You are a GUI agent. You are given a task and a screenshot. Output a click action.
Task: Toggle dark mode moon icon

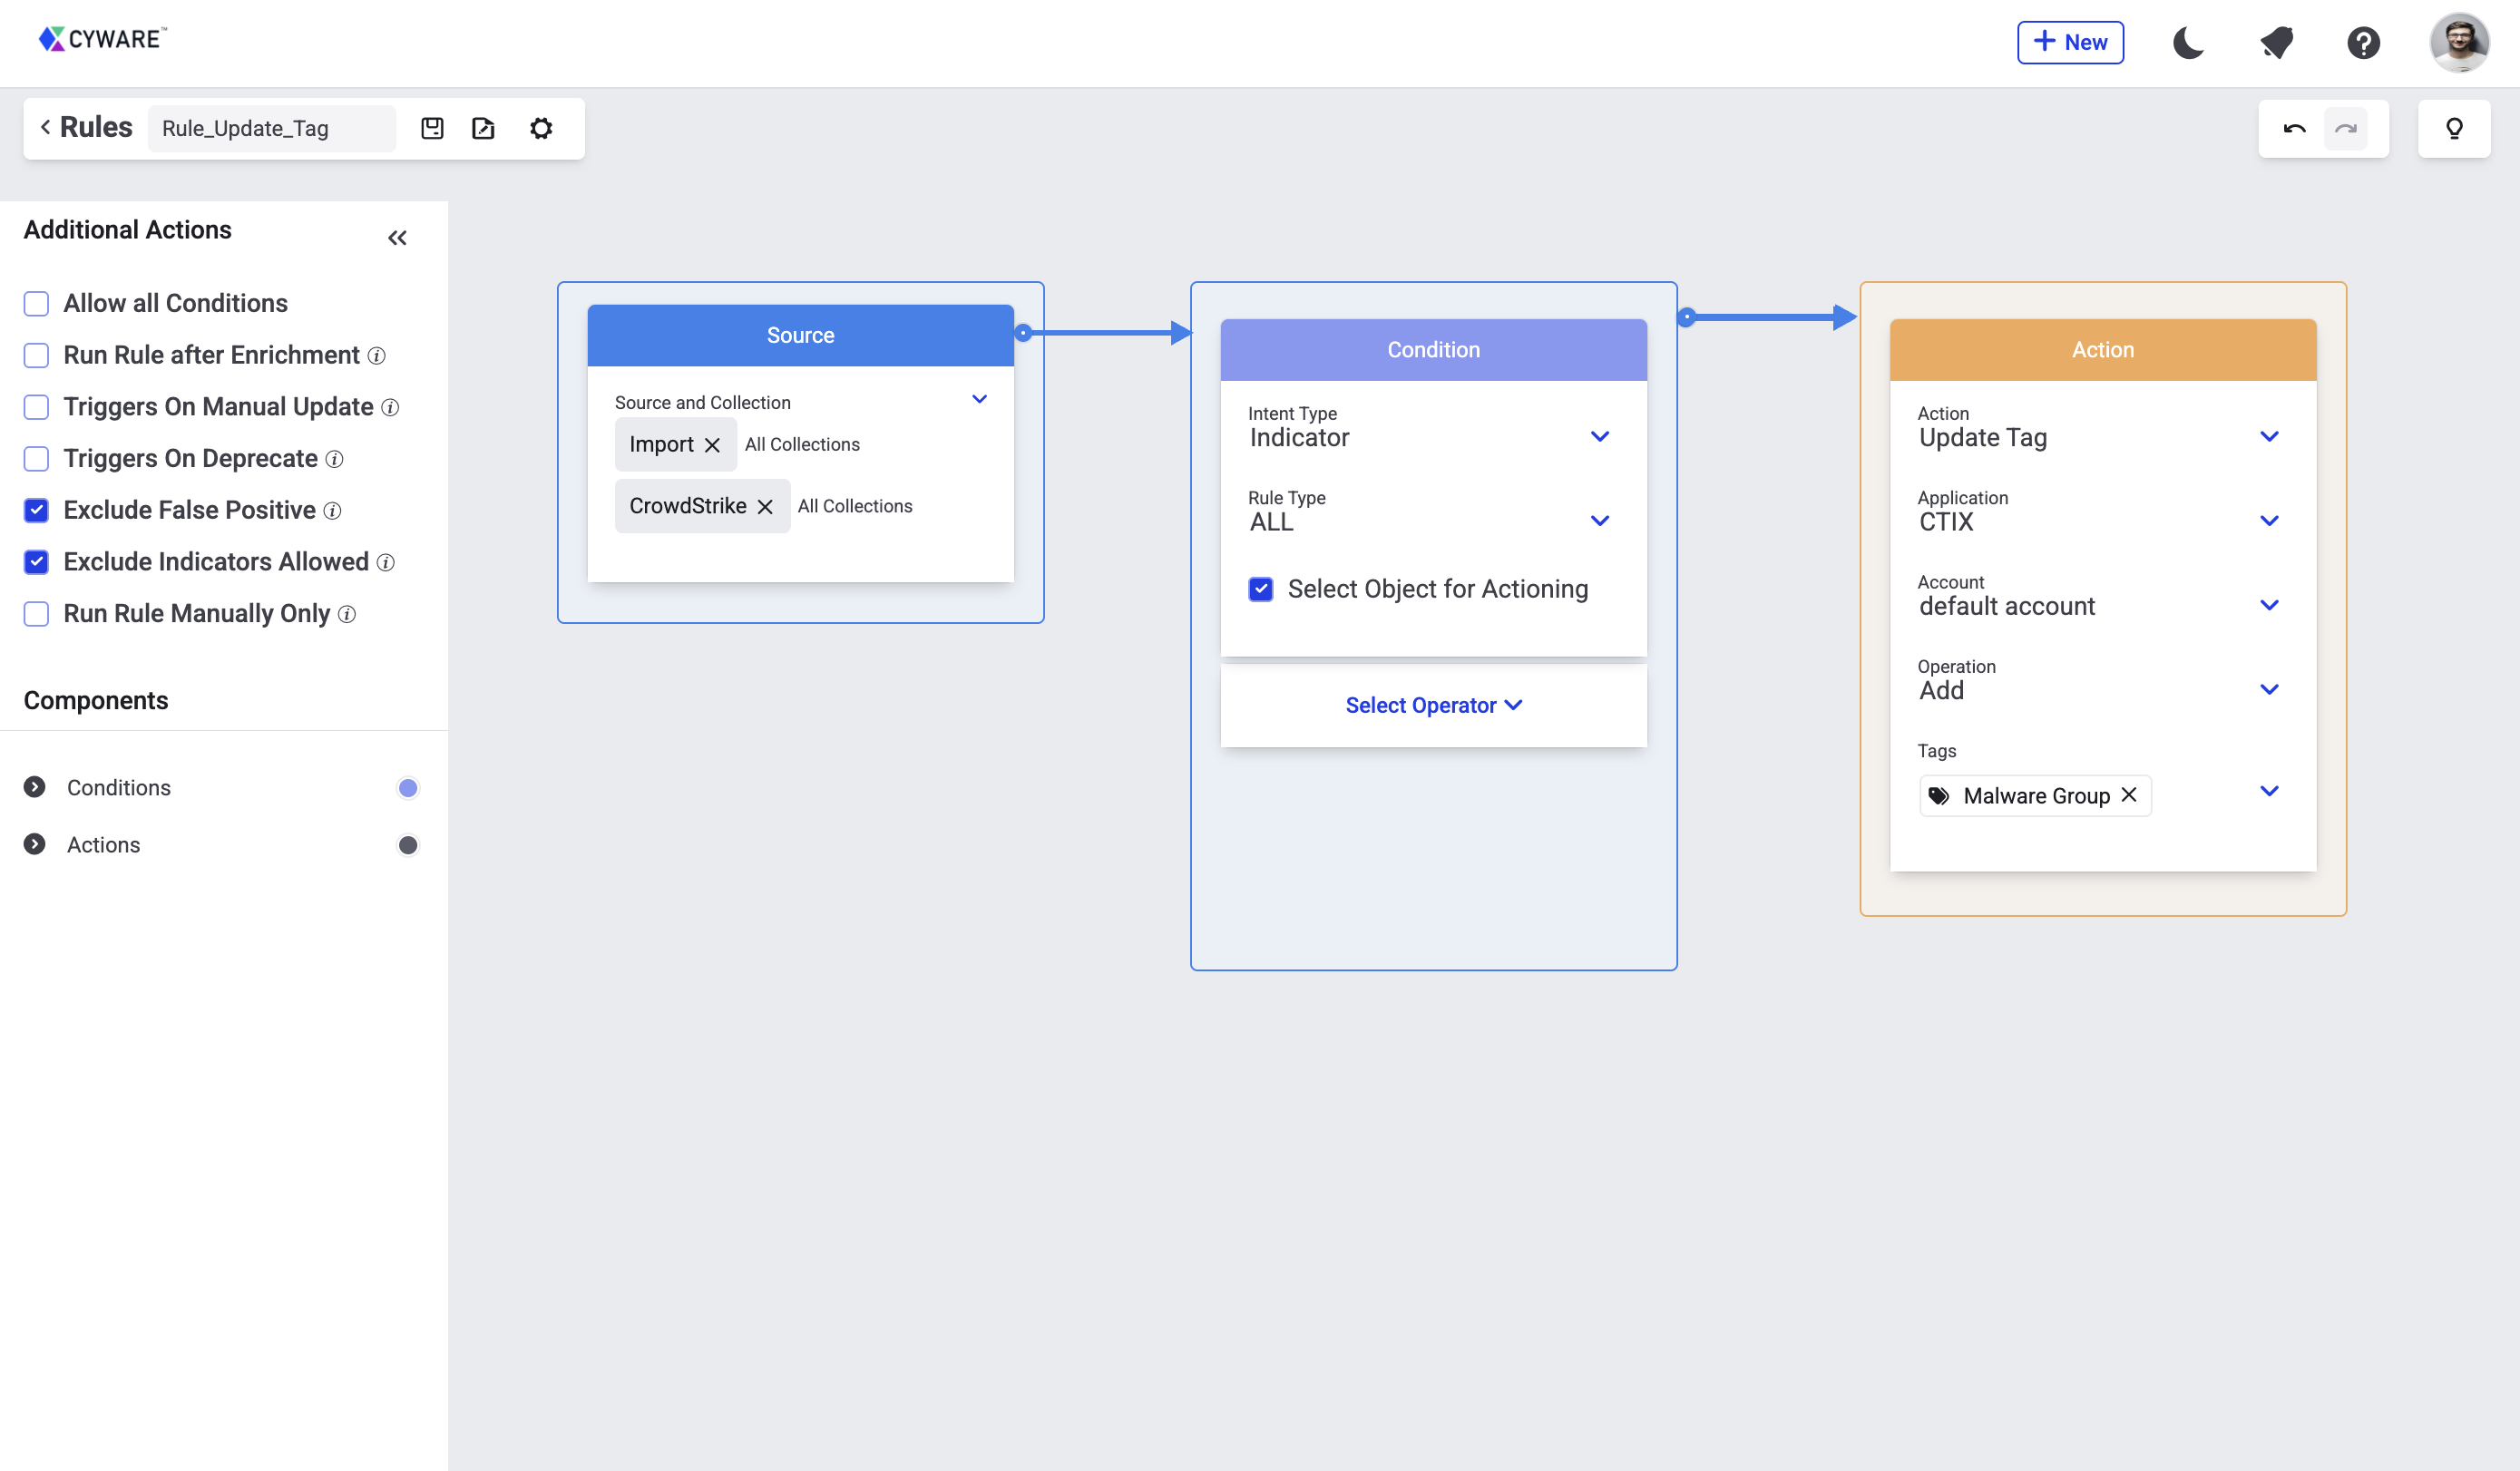[x=2187, y=43]
